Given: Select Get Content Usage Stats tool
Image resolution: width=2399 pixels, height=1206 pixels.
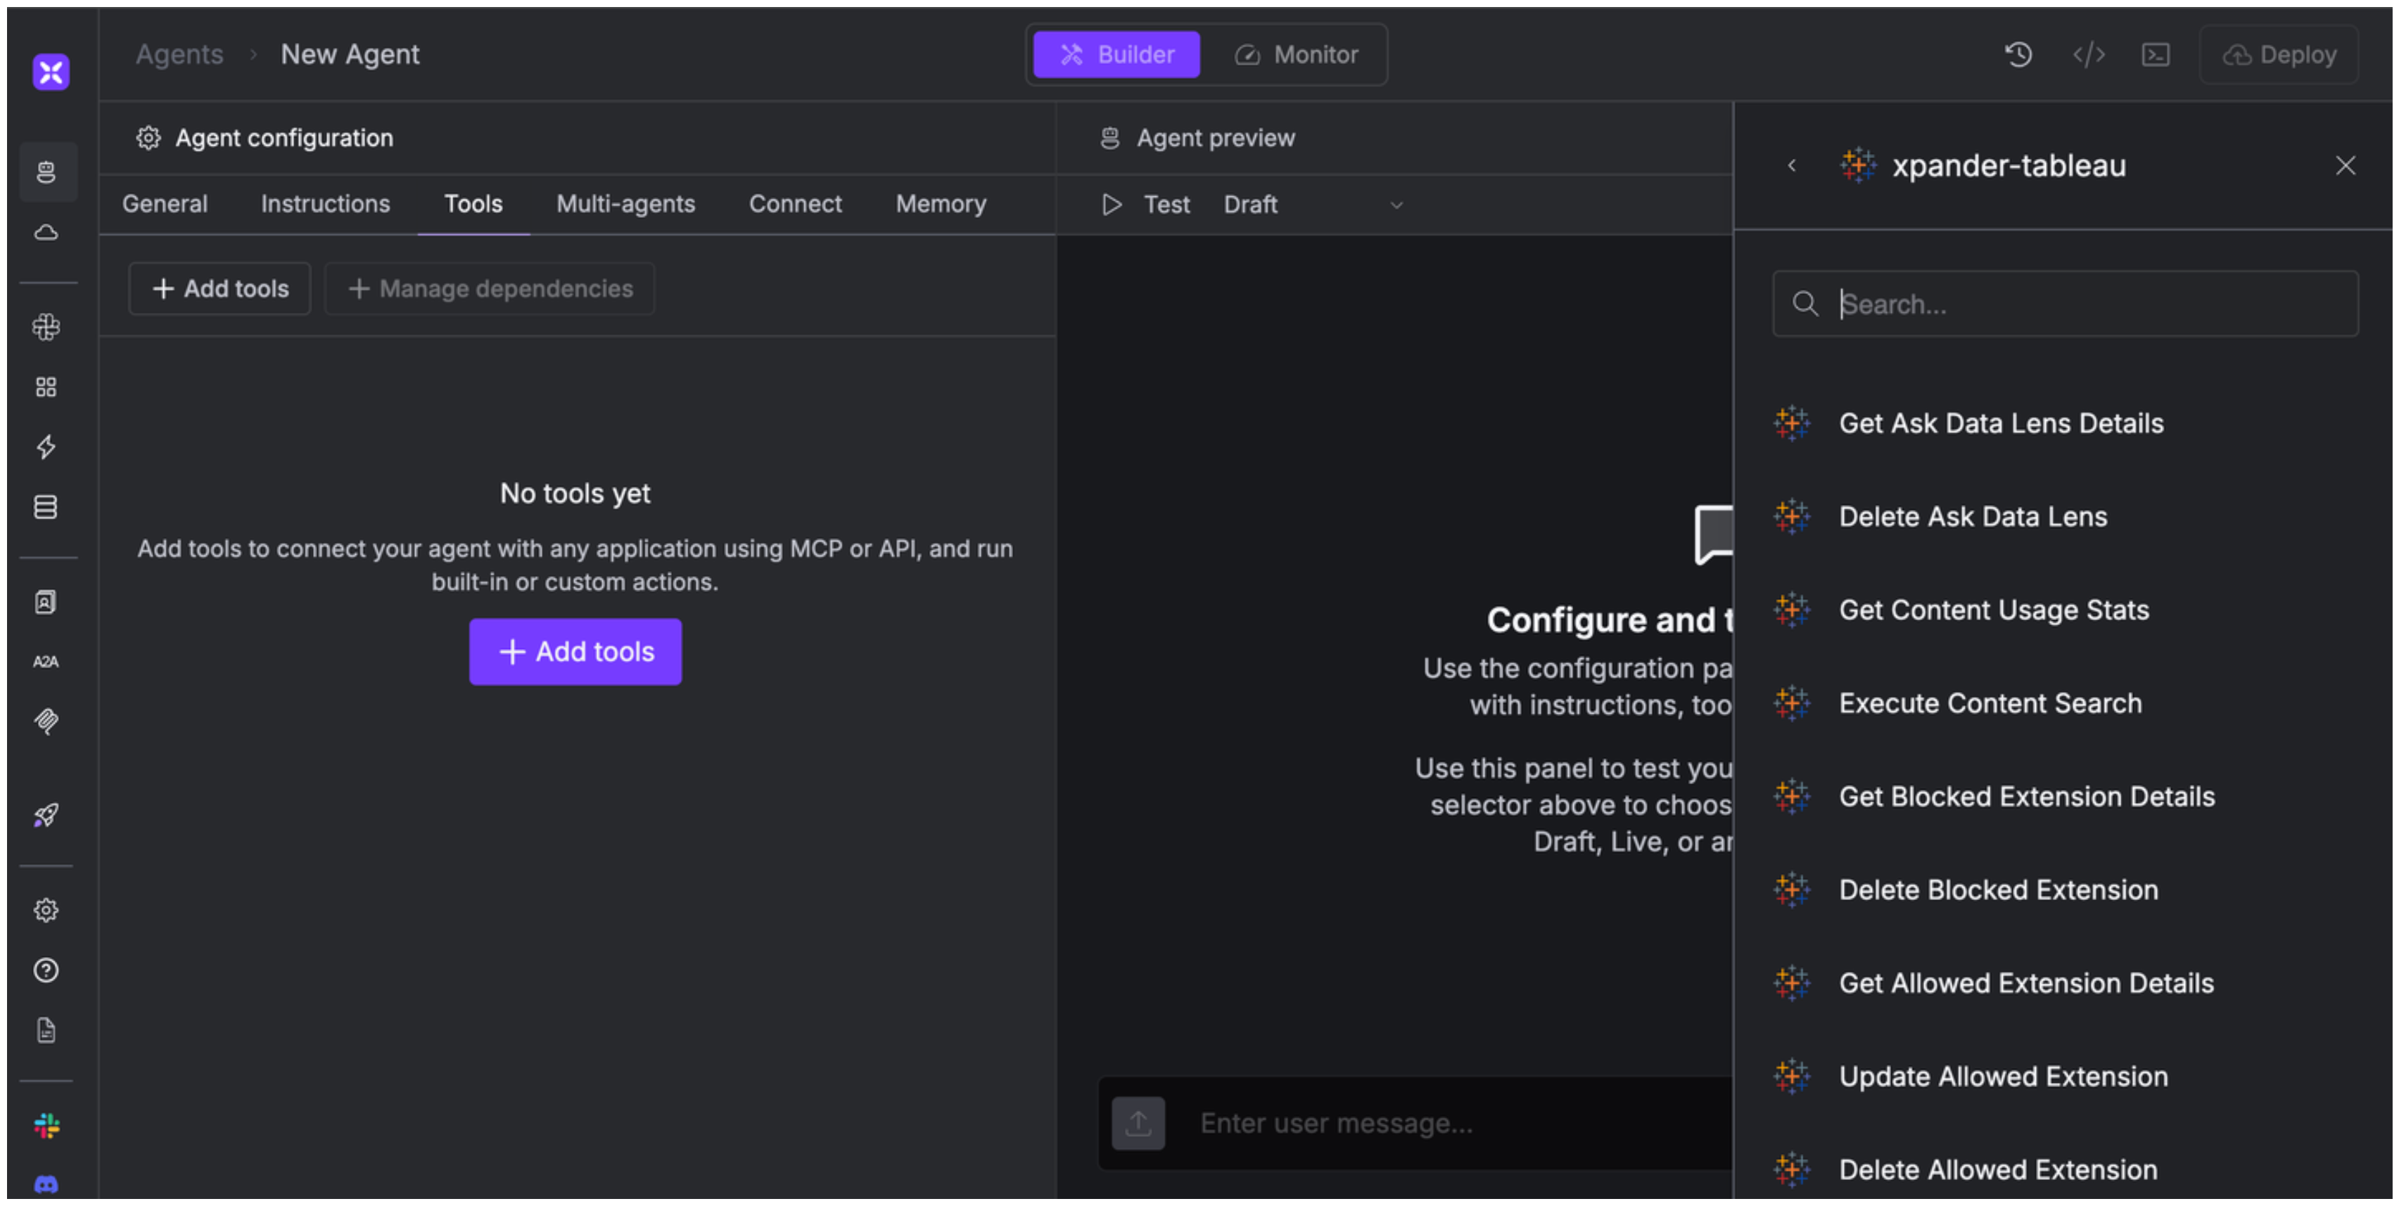Looking at the screenshot, I should [1993, 610].
